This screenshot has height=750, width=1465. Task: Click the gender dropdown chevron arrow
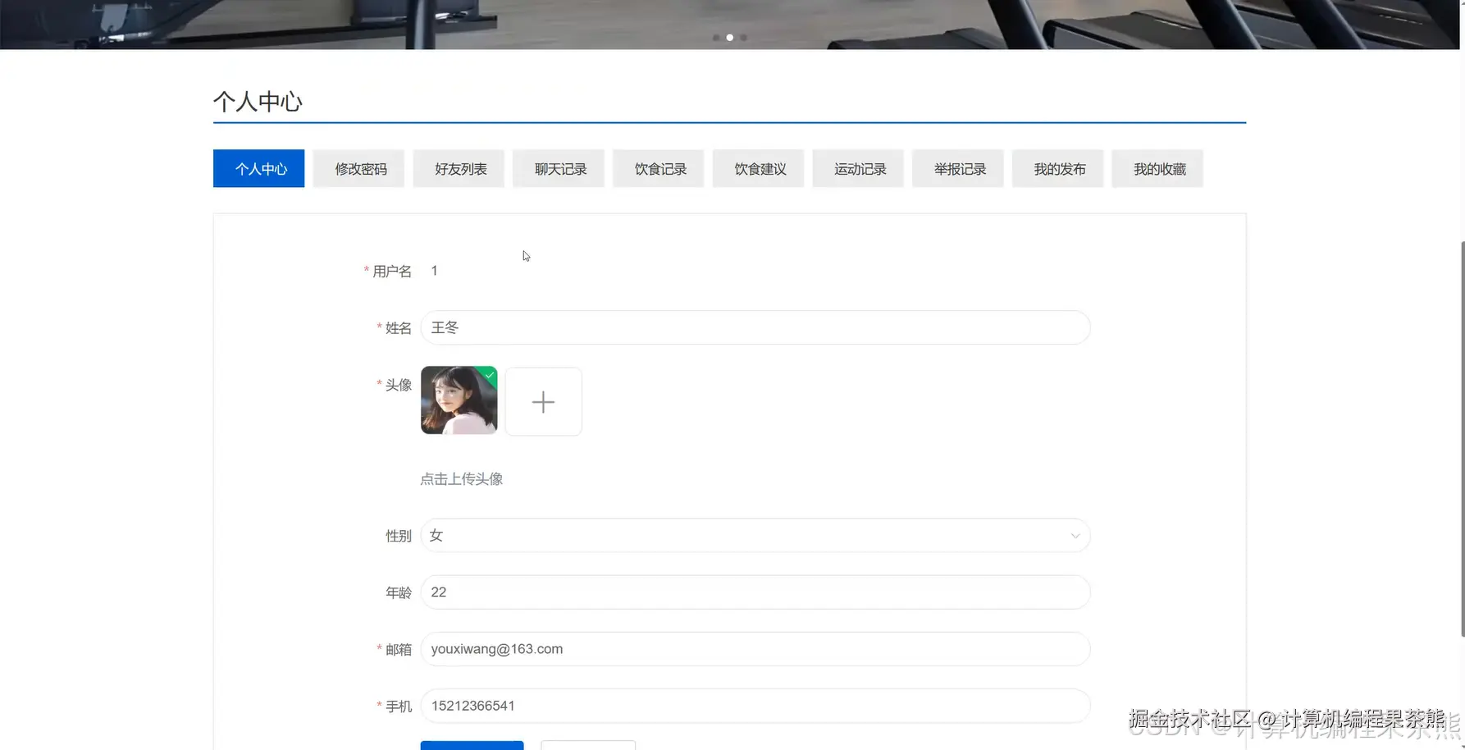pyautogui.click(x=1075, y=535)
